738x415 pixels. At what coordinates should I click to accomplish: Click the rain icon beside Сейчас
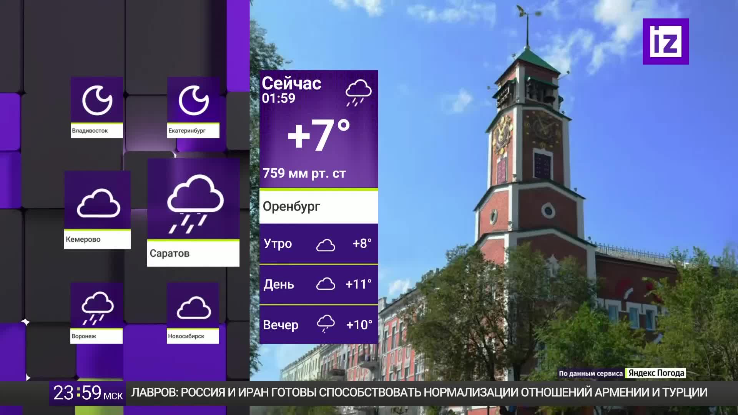click(358, 93)
